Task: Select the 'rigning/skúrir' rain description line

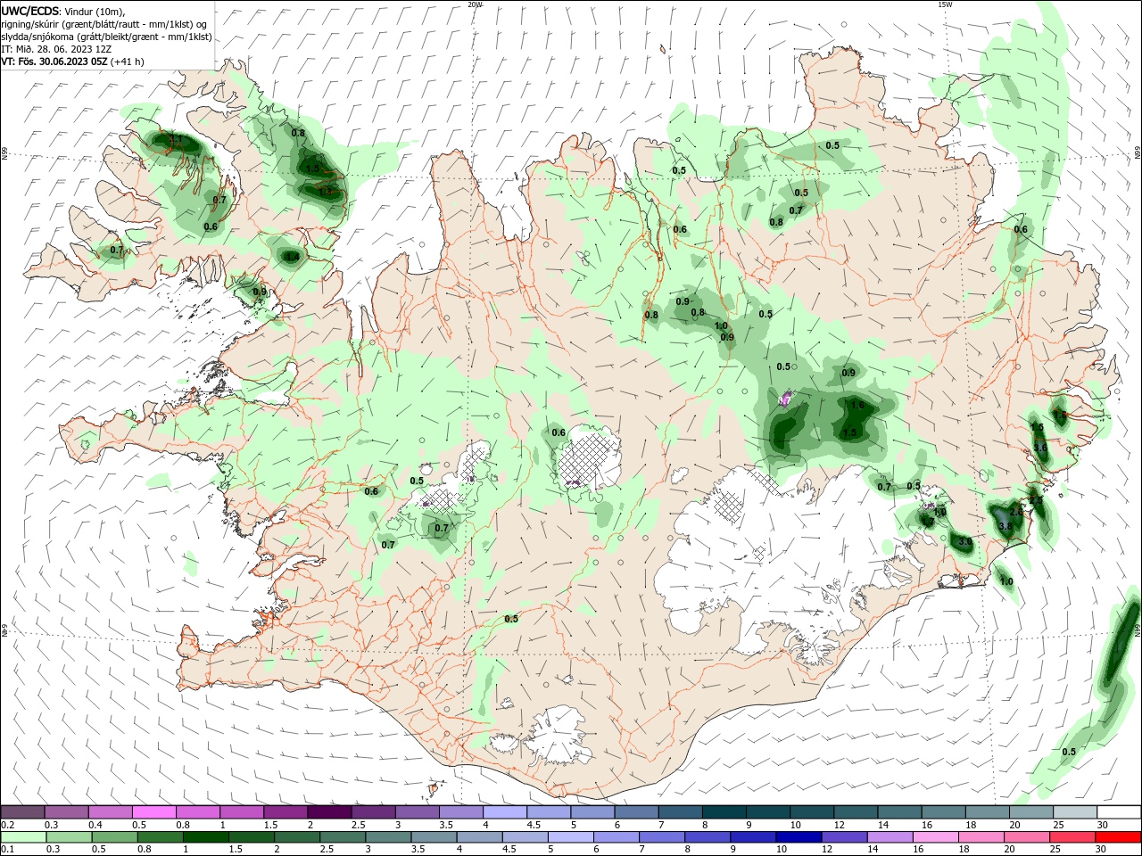Action: 103,23
